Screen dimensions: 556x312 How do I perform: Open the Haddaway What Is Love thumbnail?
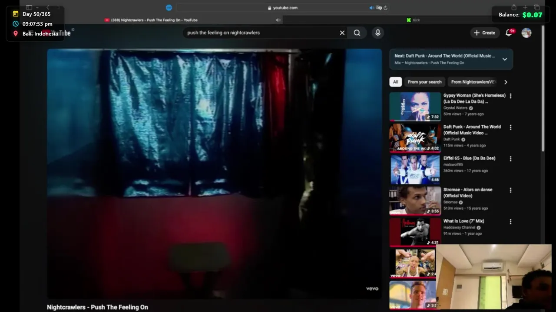(x=415, y=232)
